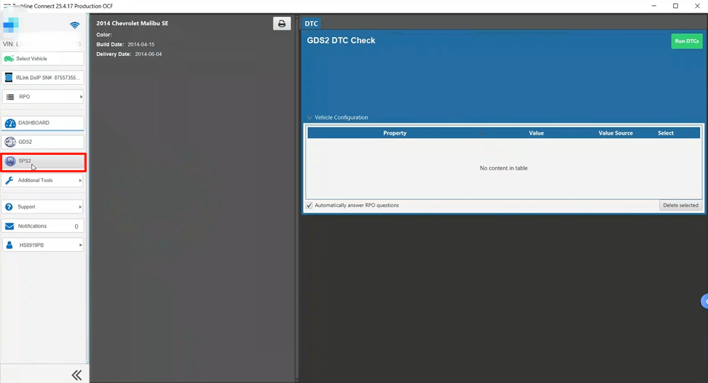Collapse sidebar with double chevron icon

tap(77, 375)
